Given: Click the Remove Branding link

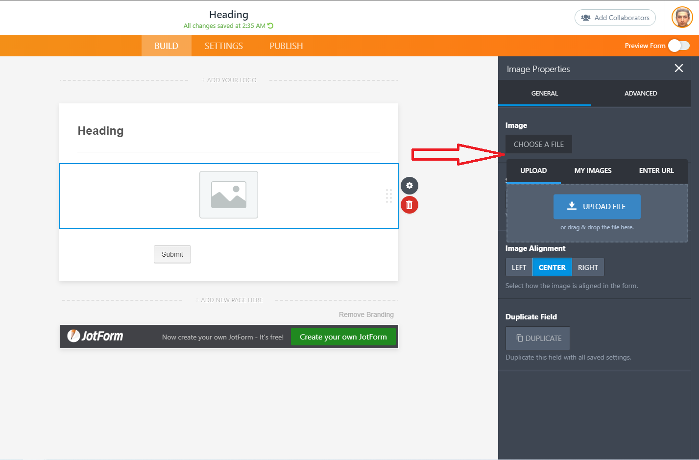Looking at the screenshot, I should (366, 315).
